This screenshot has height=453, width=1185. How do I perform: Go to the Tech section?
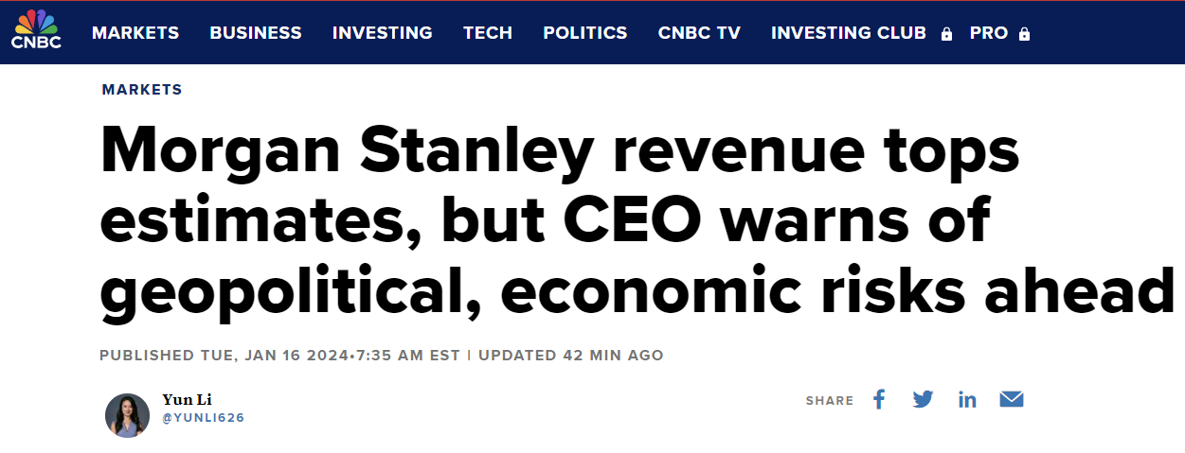(487, 32)
